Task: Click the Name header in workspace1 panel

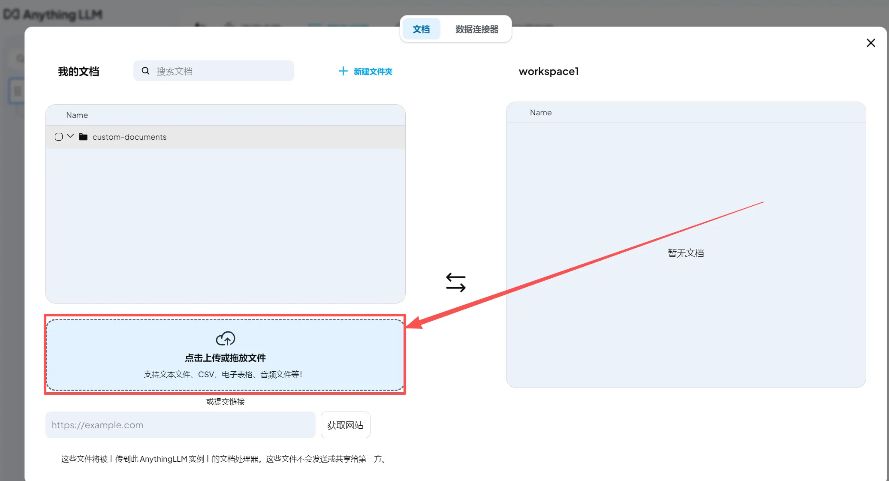Action: 540,112
